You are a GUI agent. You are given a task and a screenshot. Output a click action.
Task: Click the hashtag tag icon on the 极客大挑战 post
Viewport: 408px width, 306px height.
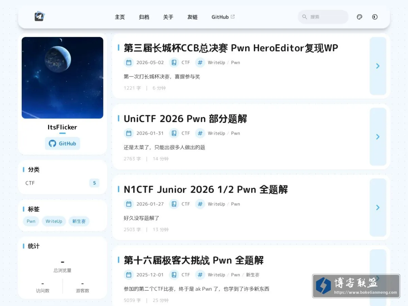click(x=200, y=275)
